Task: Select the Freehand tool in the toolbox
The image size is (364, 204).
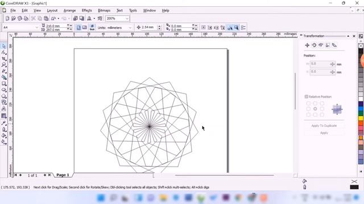Action: tap(4, 71)
